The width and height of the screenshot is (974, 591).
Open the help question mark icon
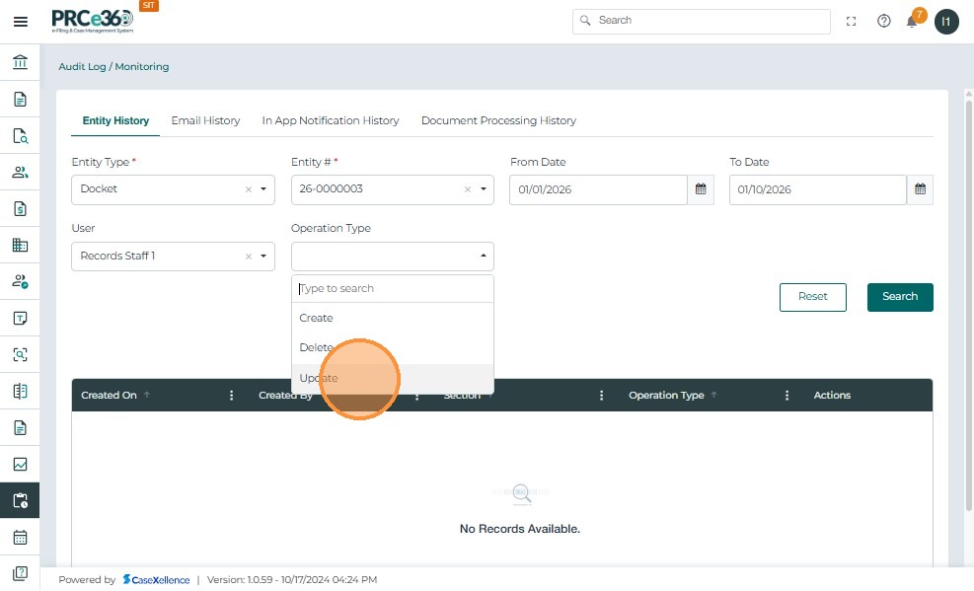coord(883,21)
